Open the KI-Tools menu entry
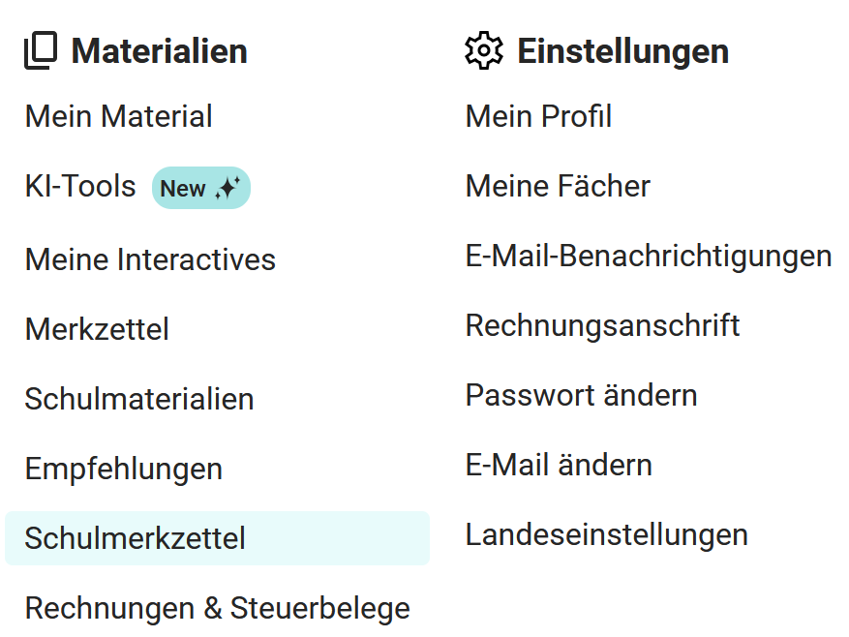Screen dimensions: 849x637 click(80, 187)
